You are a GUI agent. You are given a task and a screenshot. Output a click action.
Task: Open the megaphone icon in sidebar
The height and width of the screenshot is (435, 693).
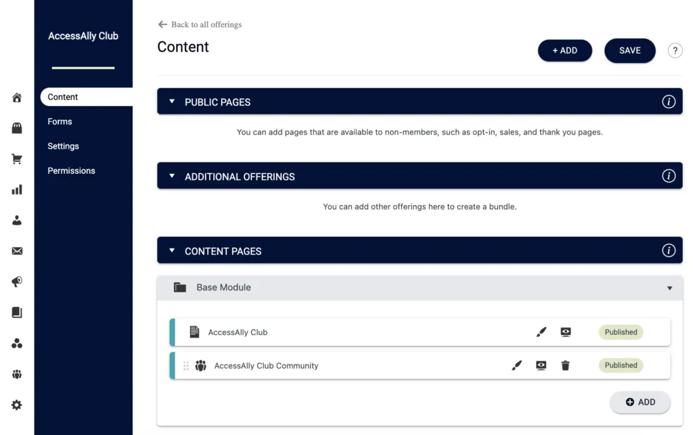pos(17,282)
